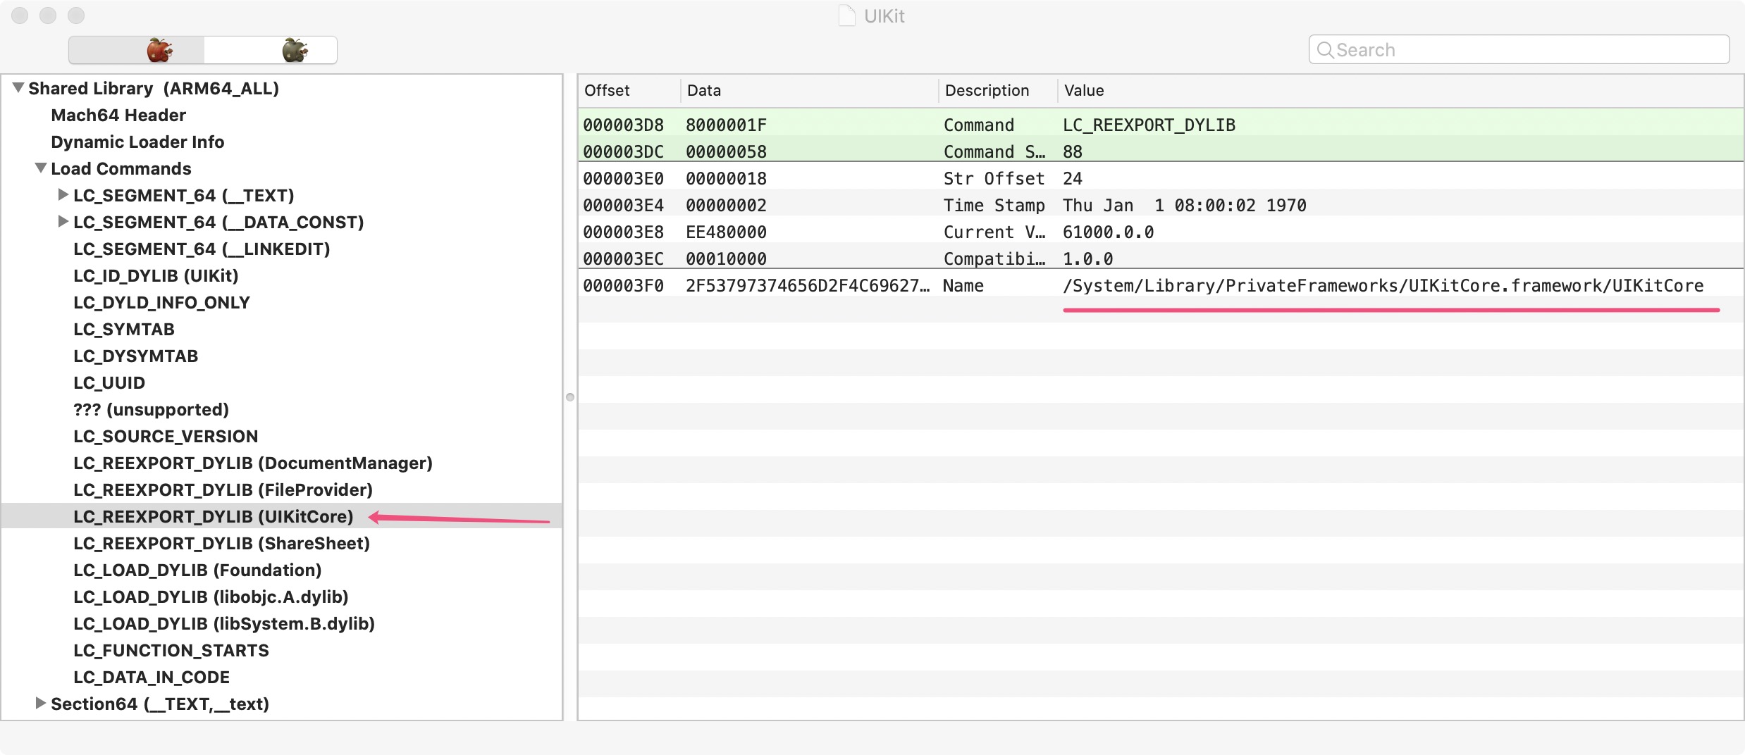The image size is (1745, 755).
Task: Open LC_ID_DYLIB (UIKit) entry
Action: (x=156, y=275)
